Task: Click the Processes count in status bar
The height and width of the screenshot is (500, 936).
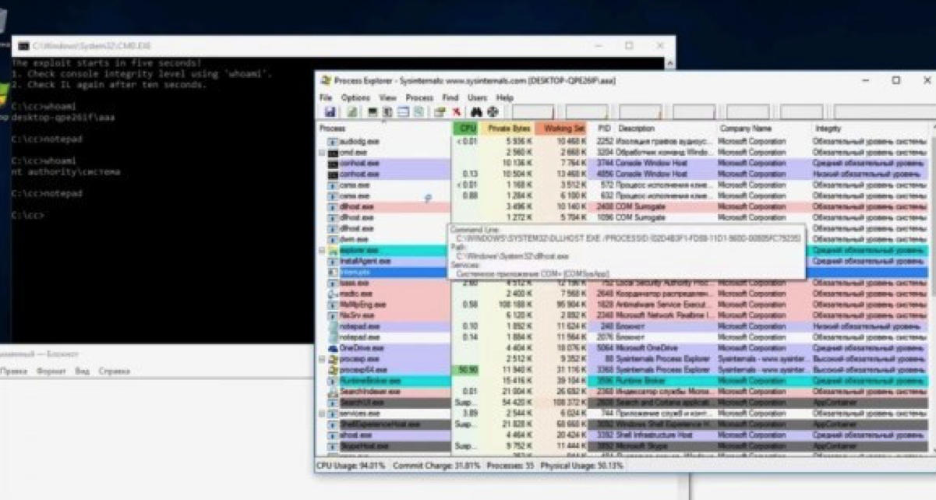Action: (x=510, y=465)
